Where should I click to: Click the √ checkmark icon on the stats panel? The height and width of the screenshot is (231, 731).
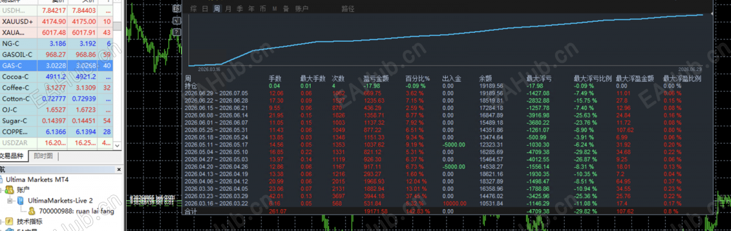pos(176,21)
